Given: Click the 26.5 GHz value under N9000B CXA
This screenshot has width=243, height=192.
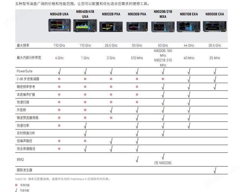Looking at the screenshot, I should click(215, 45).
